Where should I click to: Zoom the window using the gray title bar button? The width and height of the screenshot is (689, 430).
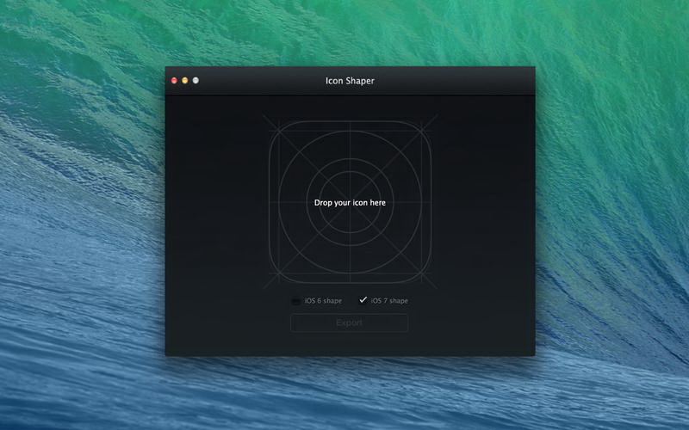click(196, 81)
